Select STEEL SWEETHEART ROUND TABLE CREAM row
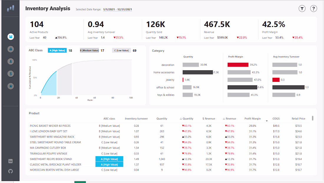The image size is (324, 183). pos(169,142)
